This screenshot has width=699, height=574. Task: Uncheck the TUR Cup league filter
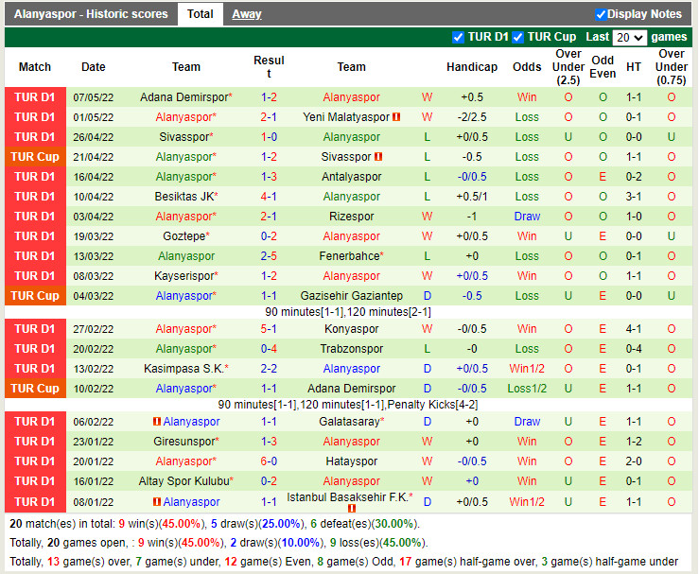coord(517,38)
